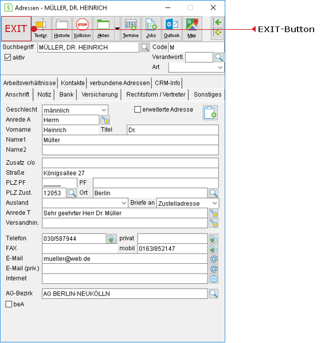The width and height of the screenshot is (321, 343).
Task: Dial the Telefon number via phone icon
Action: (x=112, y=239)
